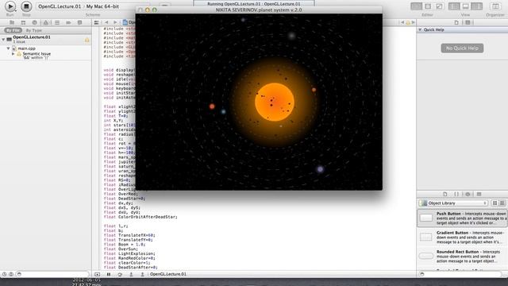Click the Stop button to halt the app
Viewport: 508px width, 286px height.
pyautogui.click(x=26, y=6)
